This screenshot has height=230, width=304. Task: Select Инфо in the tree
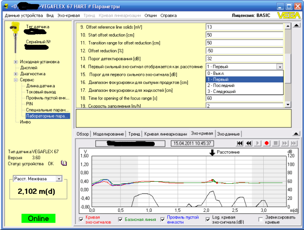(25, 122)
